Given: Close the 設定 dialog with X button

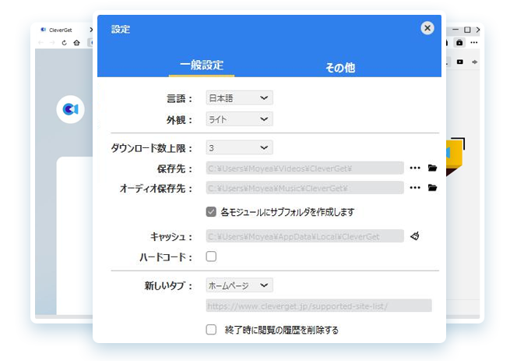Looking at the screenshot, I should (427, 28).
